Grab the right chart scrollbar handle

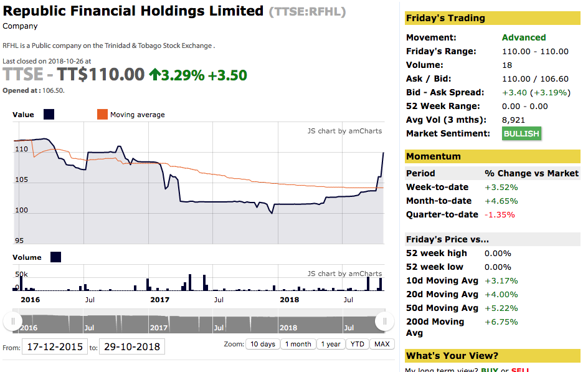click(385, 322)
